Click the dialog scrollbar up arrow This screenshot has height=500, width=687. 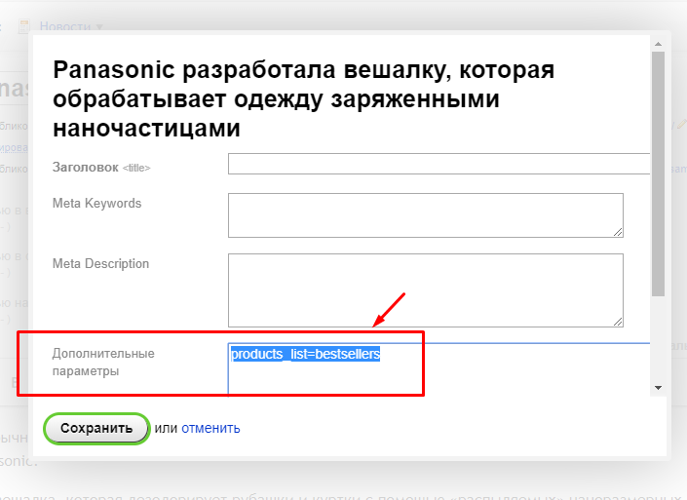(x=659, y=43)
